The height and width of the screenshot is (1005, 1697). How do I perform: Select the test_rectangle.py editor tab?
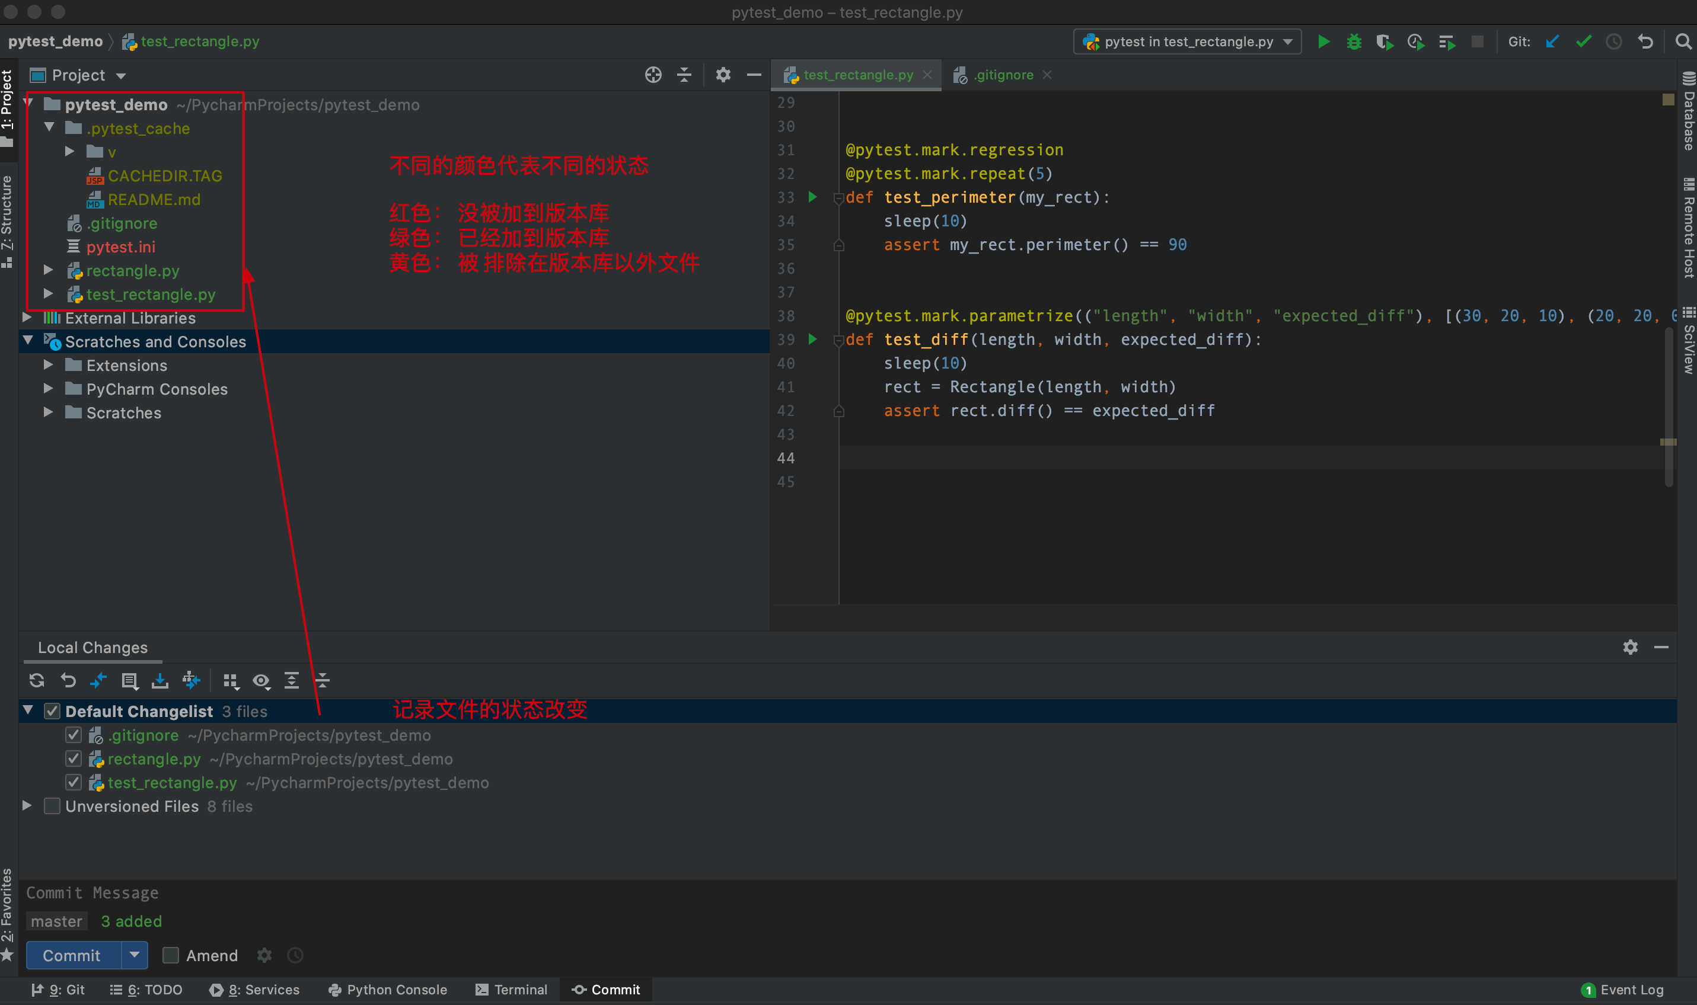tap(857, 75)
